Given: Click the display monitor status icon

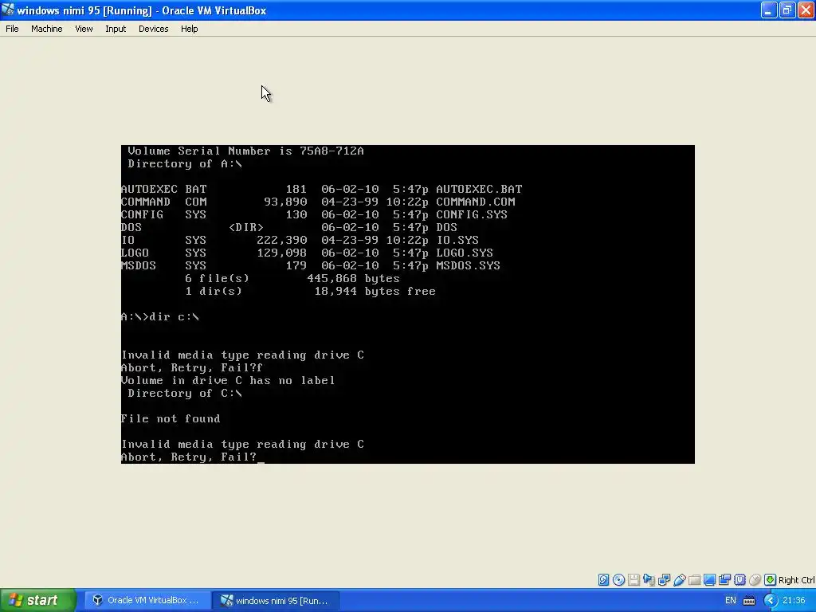Looking at the screenshot, I should pos(709,580).
